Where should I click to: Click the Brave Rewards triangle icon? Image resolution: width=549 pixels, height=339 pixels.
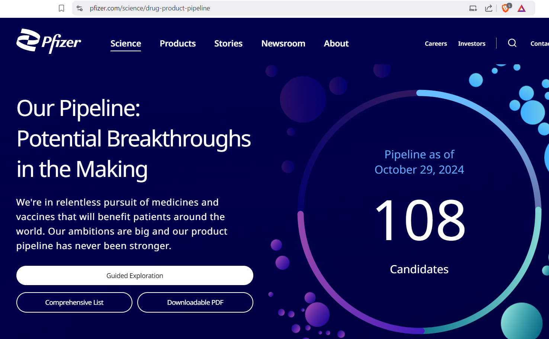click(521, 8)
